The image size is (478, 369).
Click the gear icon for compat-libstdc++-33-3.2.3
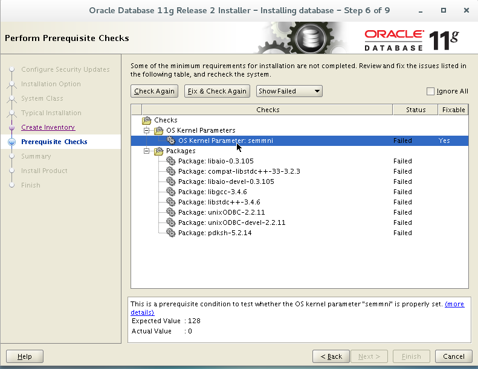170,171
